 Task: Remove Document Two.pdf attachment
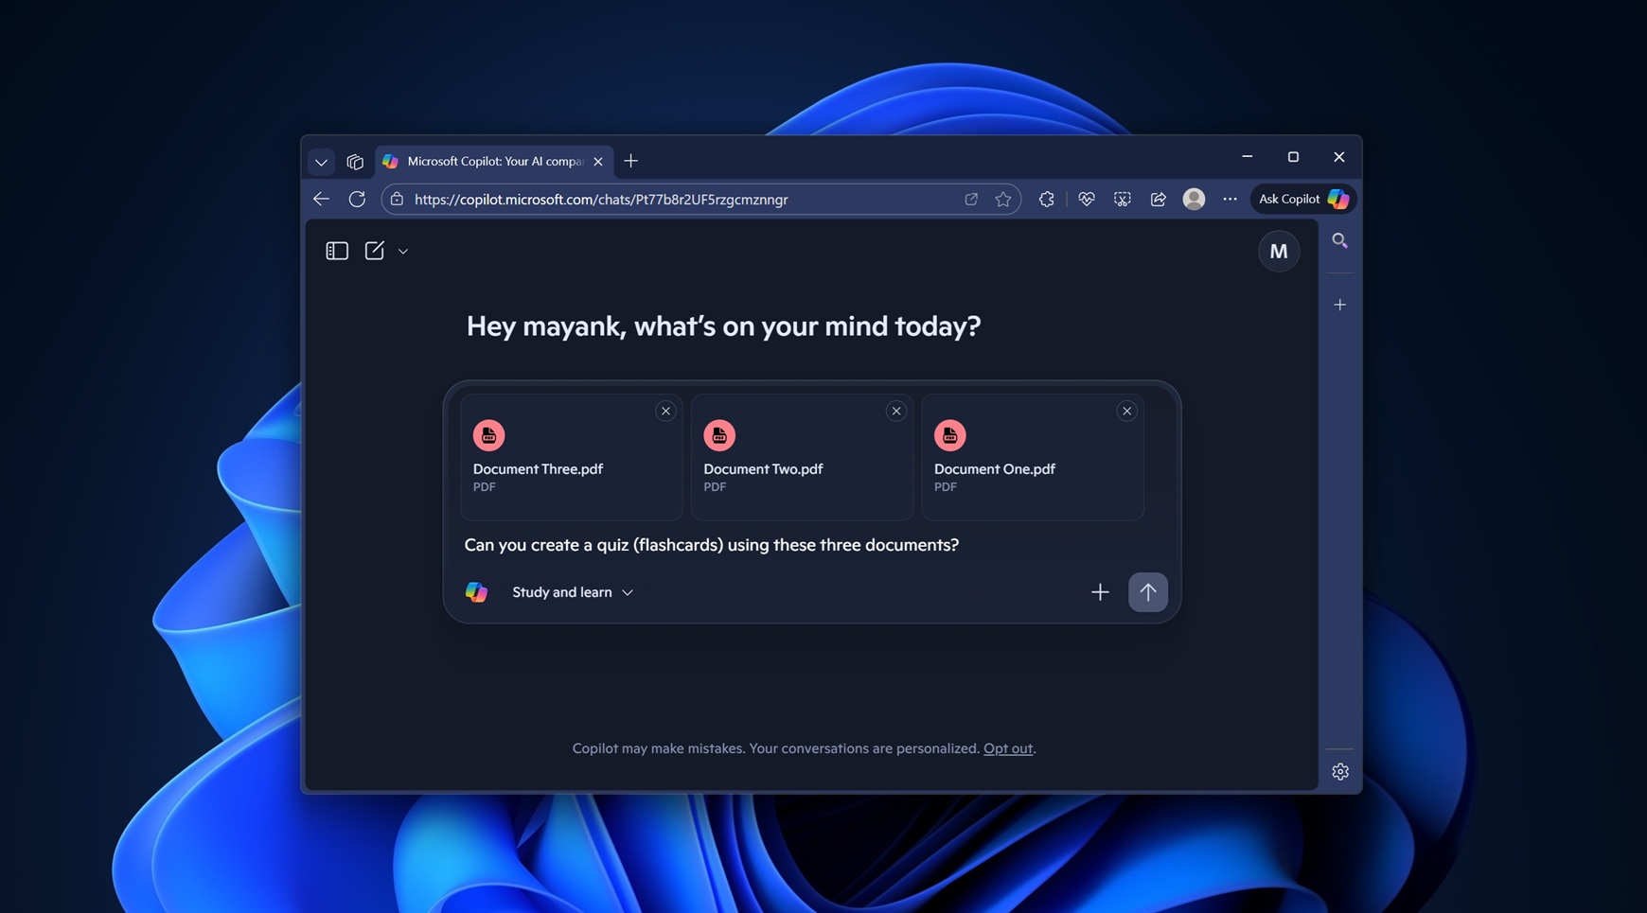pos(896,411)
